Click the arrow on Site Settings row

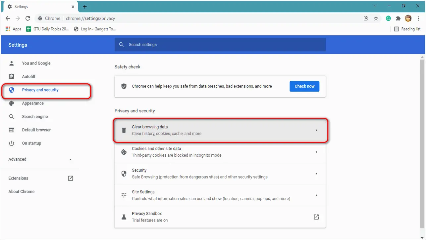point(316,195)
